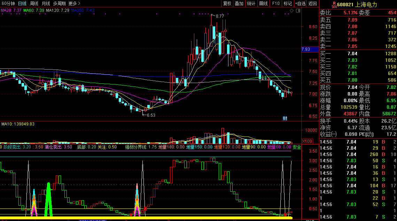Click the 卖三 price 7.07
397x221 pixels.
tap(352, 33)
